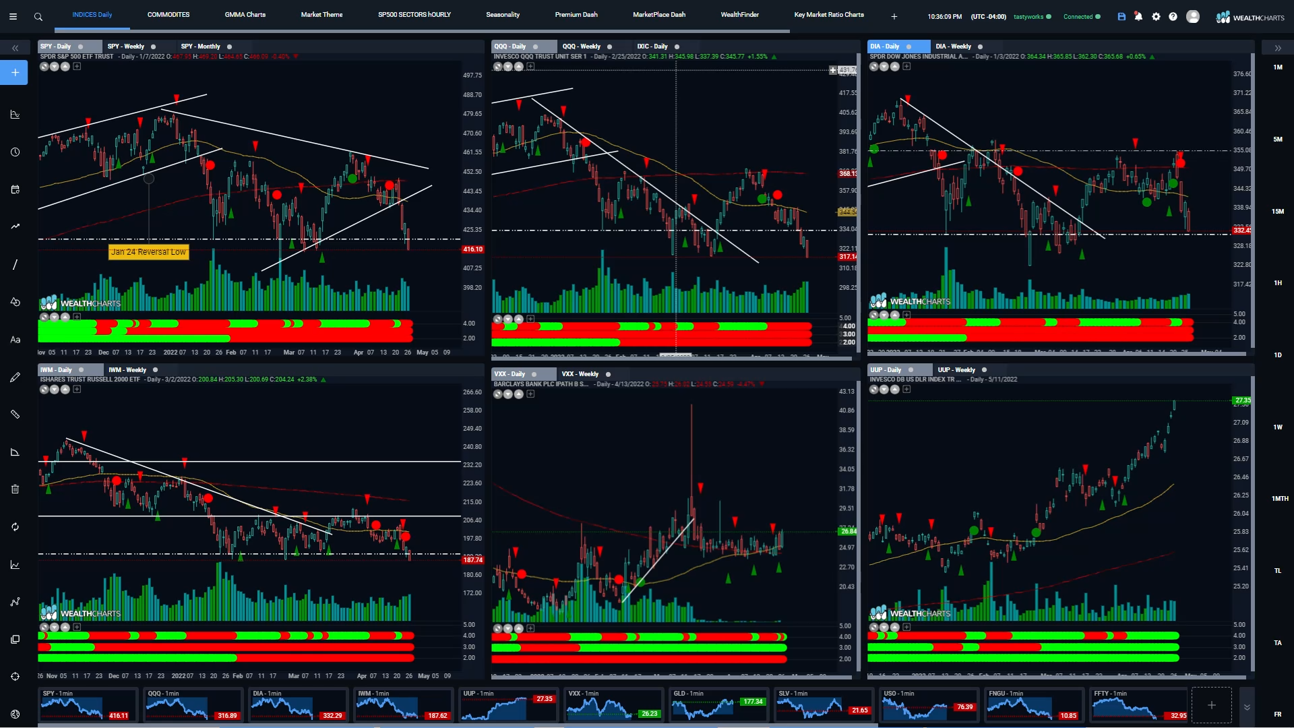The width and height of the screenshot is (1294, 728).
Task: Select the line drawing tool
Action: click(15, 264)
